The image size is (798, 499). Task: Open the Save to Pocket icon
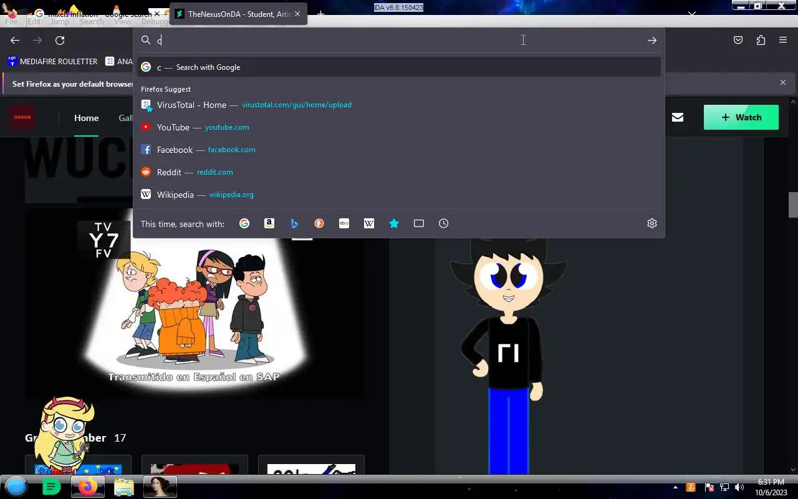click(x=738, y=41)
